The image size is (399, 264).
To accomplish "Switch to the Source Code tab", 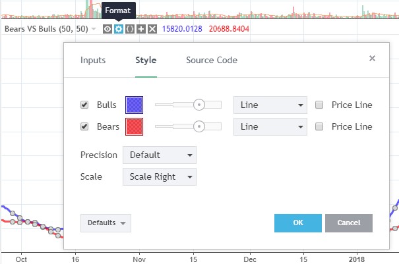I will (x=212, y=60).
